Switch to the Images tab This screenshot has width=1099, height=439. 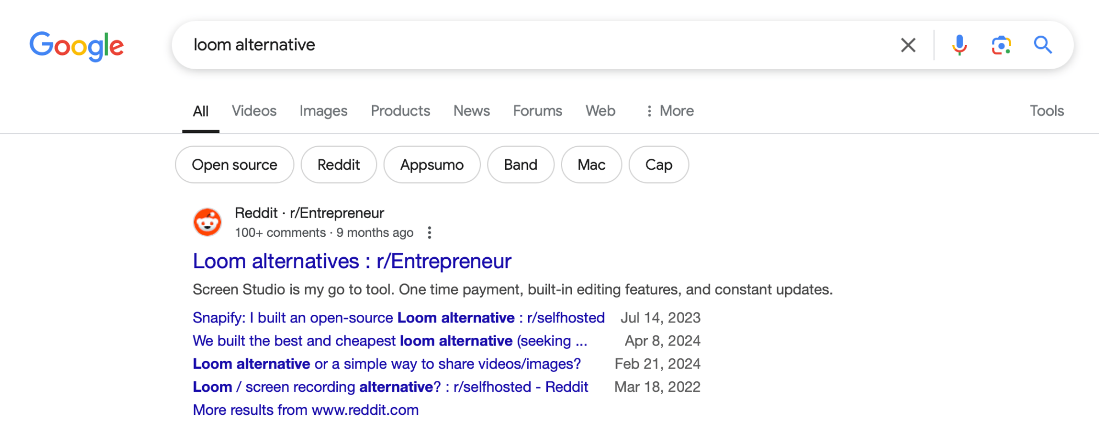coord(323,111)
